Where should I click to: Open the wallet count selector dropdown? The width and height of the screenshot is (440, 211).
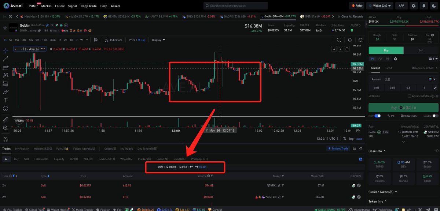433,59
